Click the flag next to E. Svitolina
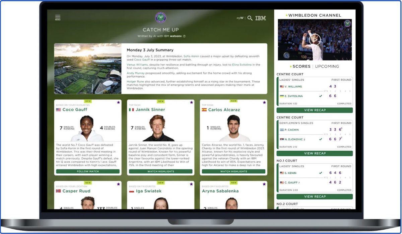This screenshot has height=234, width=402. (282, 96)
